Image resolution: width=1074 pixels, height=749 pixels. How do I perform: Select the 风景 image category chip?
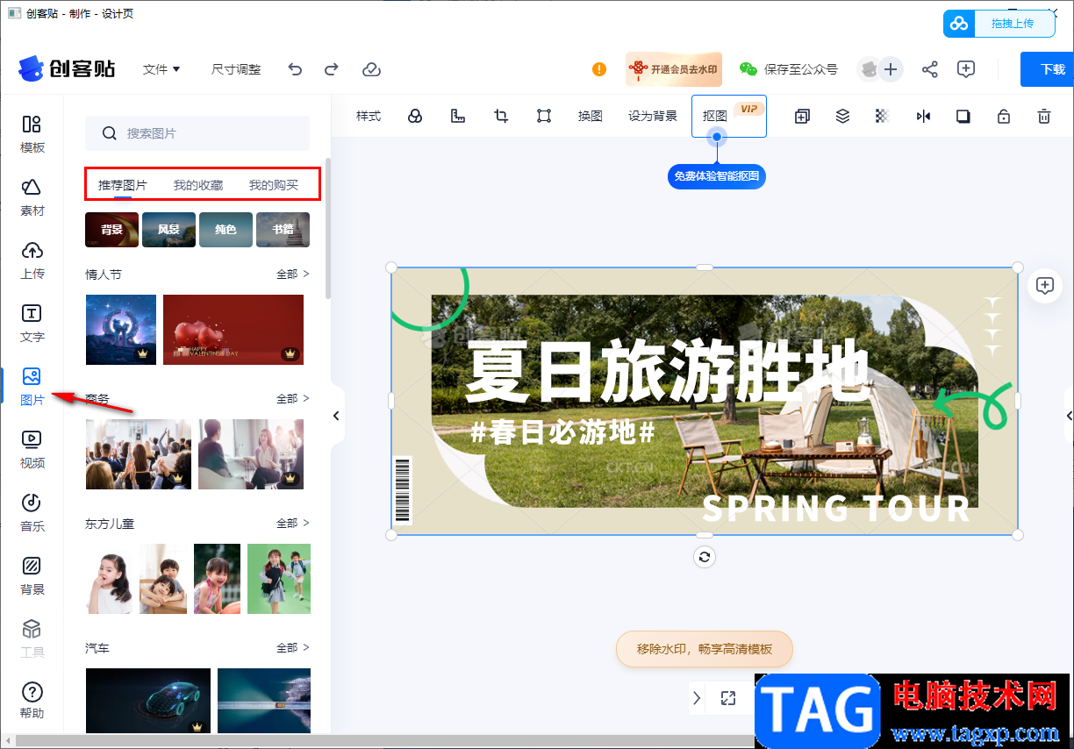(168, 230)
